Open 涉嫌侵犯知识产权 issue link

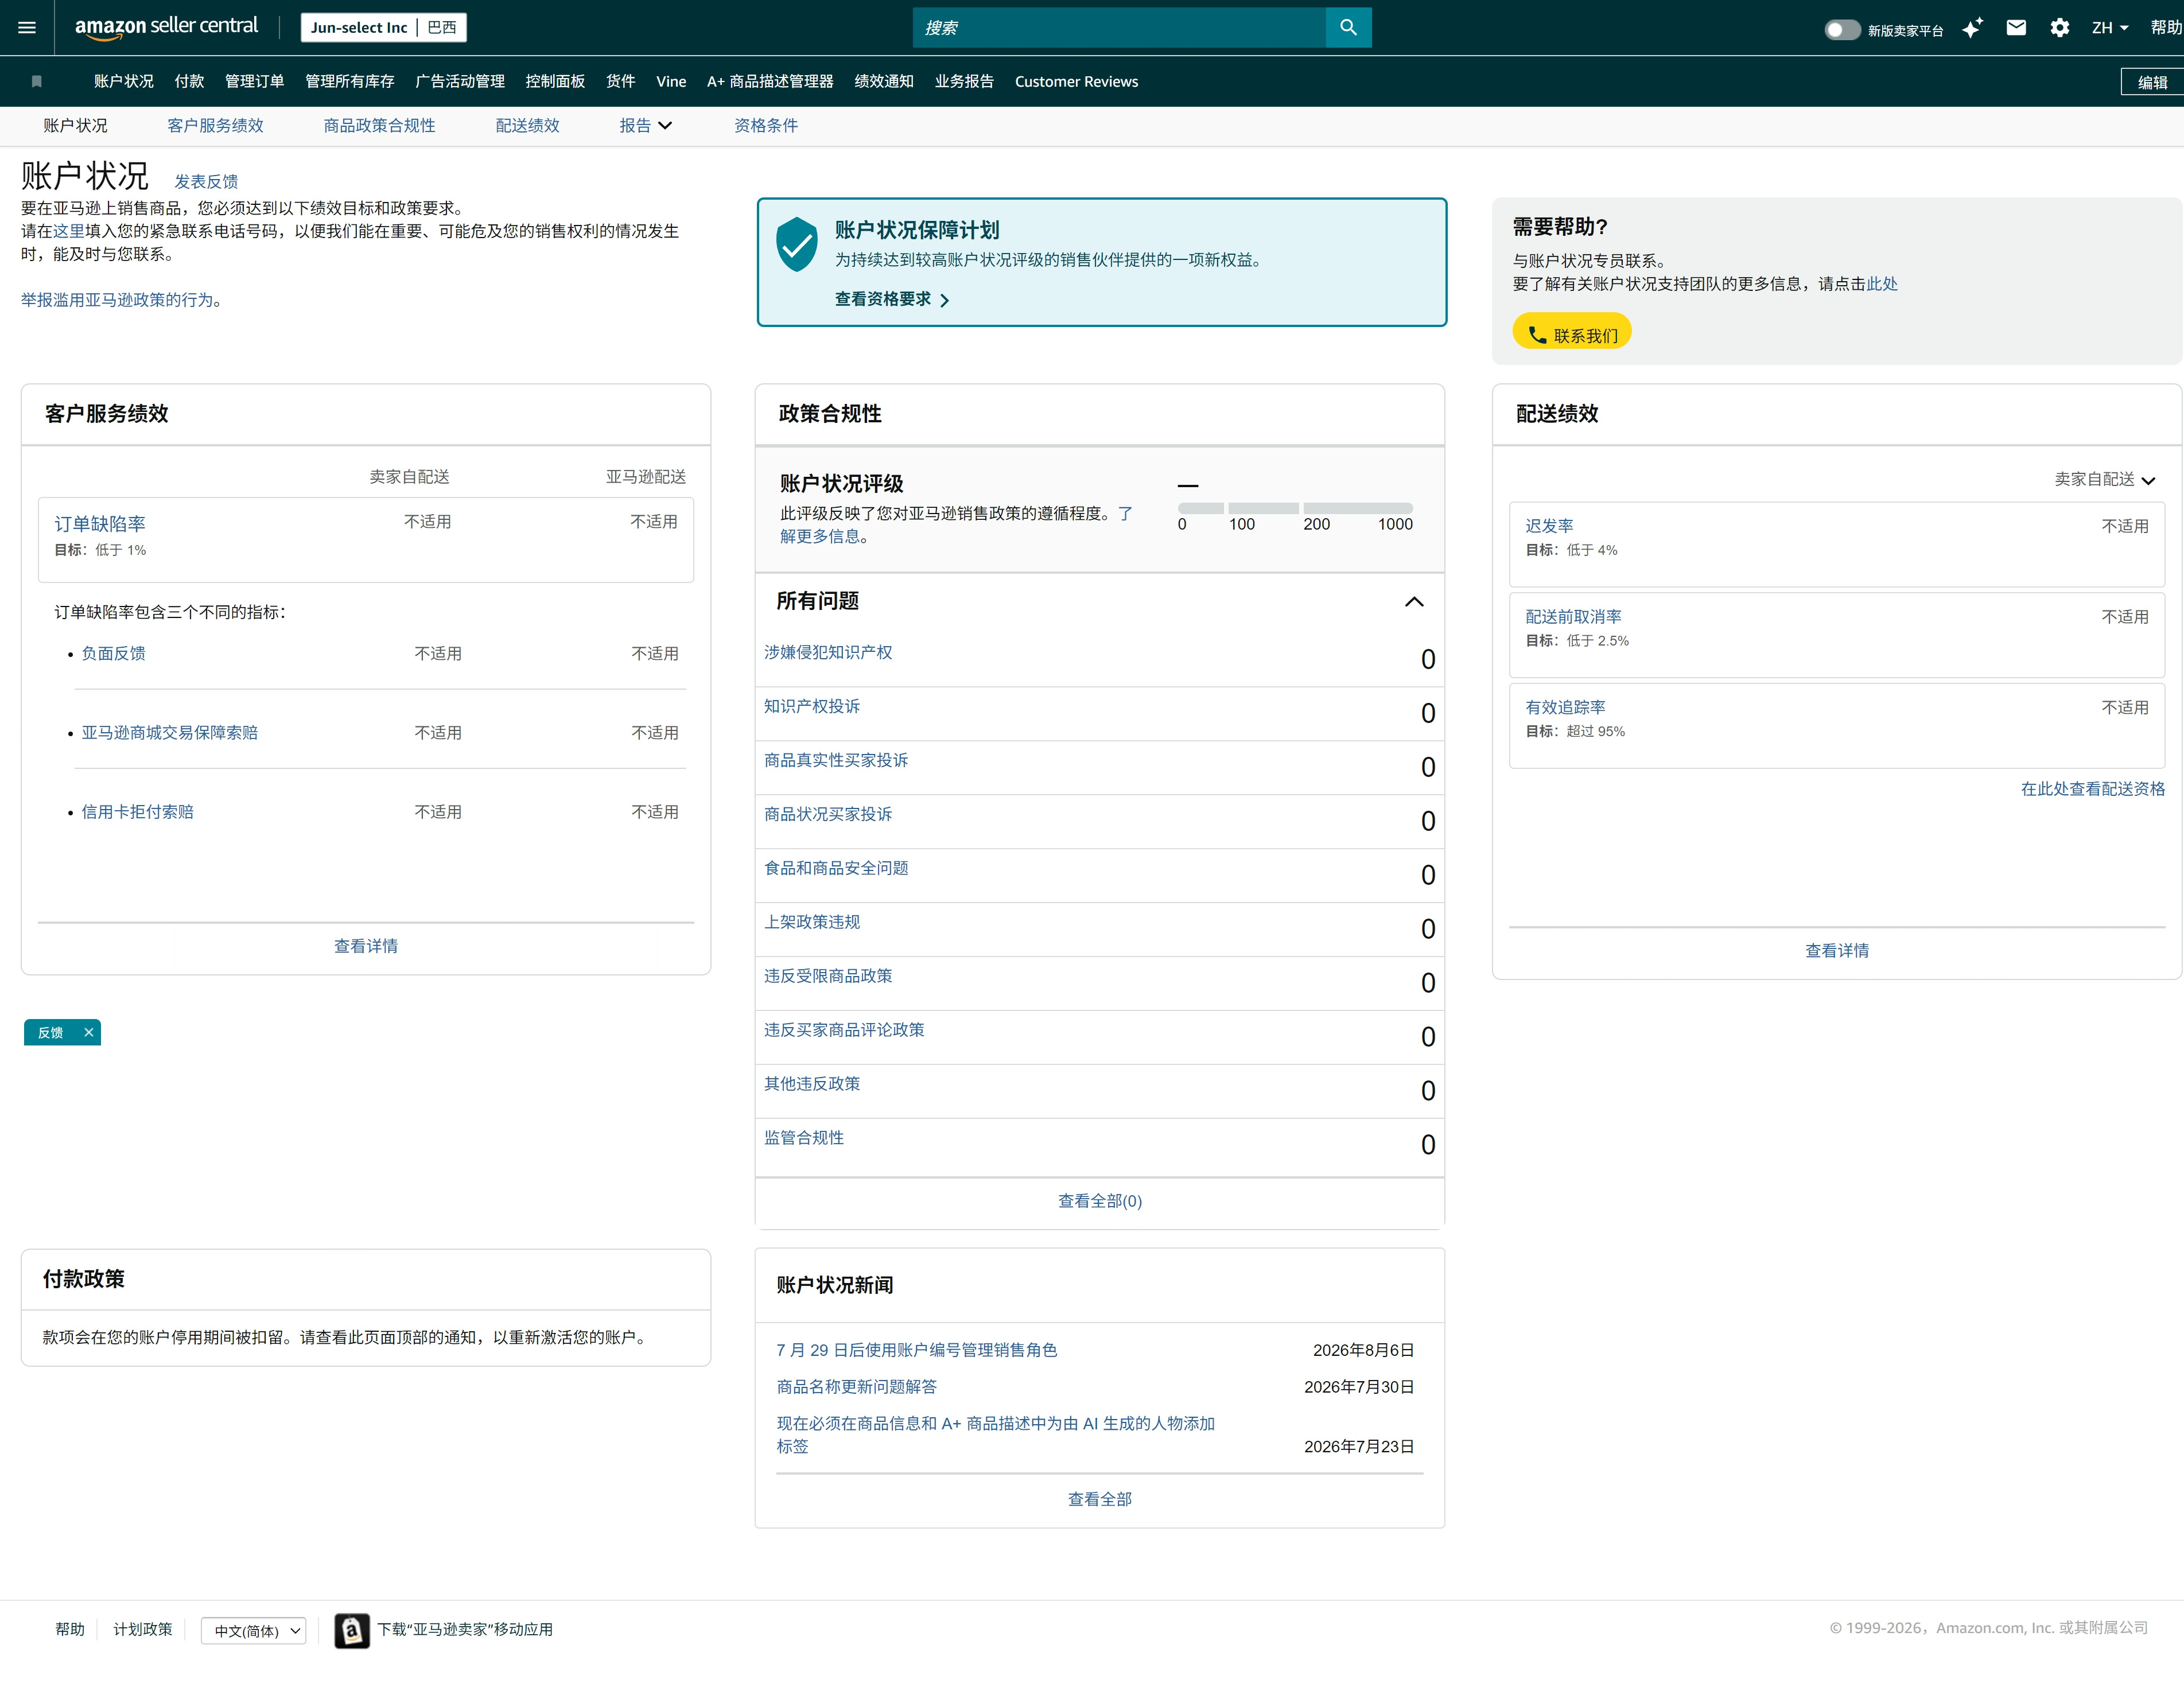(828, 652)
